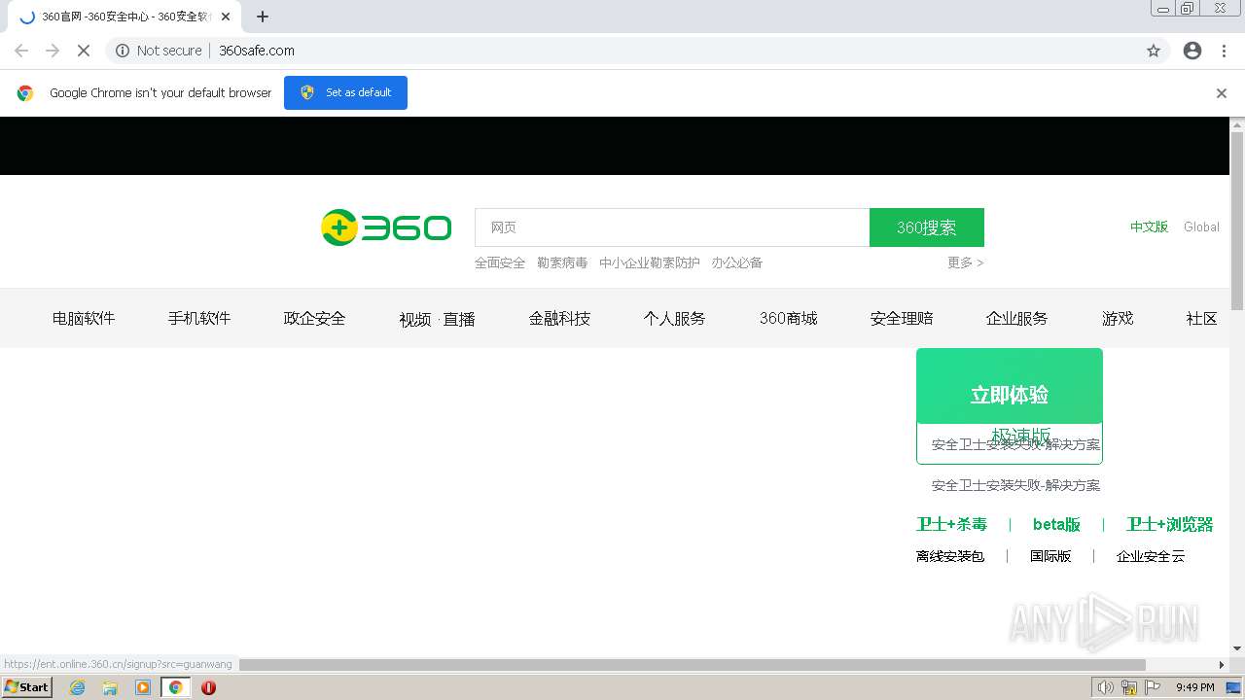Go back to previous page
1245x700 pixels.
(x=21, y=51)
